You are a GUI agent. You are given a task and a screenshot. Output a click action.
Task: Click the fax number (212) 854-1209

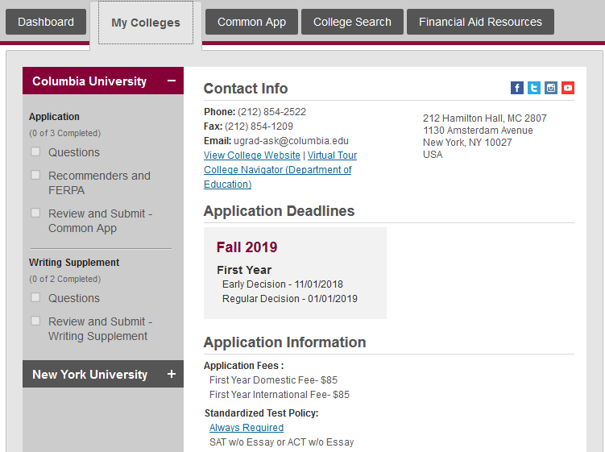pyautogui.click(x=259, y=126)
